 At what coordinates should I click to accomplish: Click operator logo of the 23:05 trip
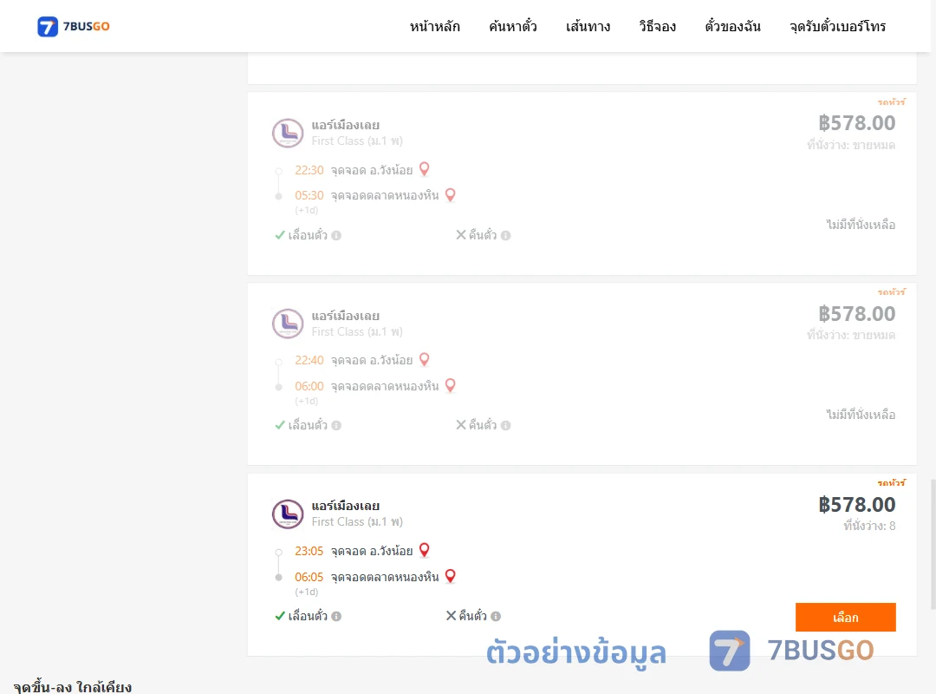pyautogui.click(x=288, y=514)
